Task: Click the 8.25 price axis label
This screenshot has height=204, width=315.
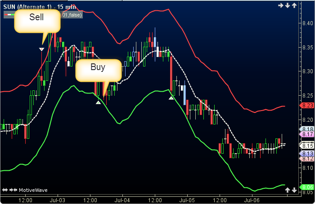Action: (x=308, y=96)
